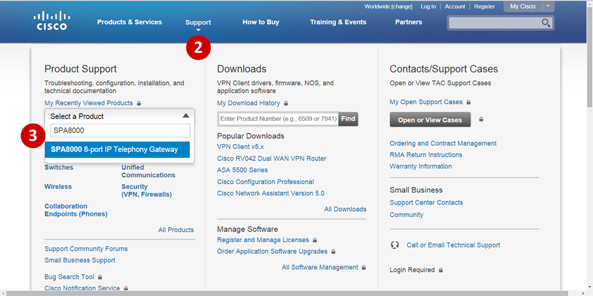
Task: Click the red step 2 marker
Action: (198, 47)
